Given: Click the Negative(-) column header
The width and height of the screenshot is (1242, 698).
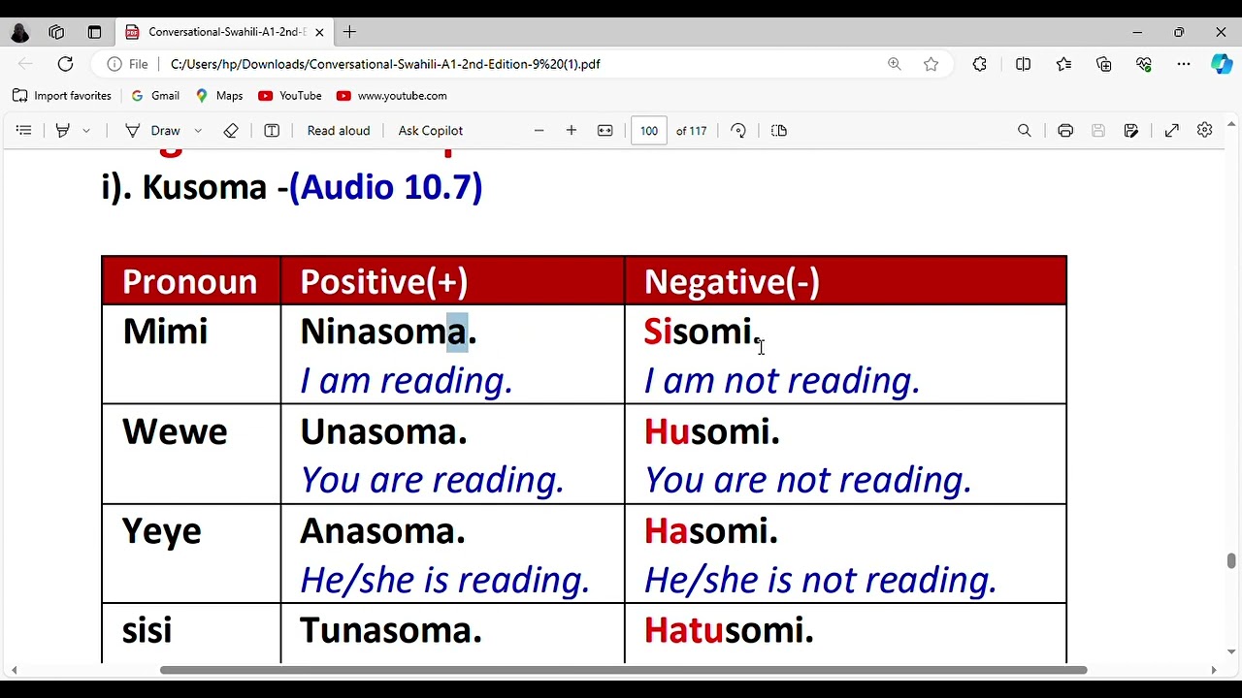Looking at the screenshot, I should point(732,282).
